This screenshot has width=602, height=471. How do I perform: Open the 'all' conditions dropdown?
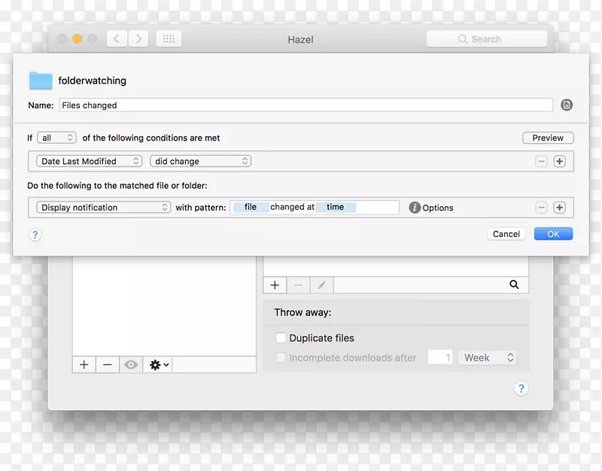click(x=57, y=138)
